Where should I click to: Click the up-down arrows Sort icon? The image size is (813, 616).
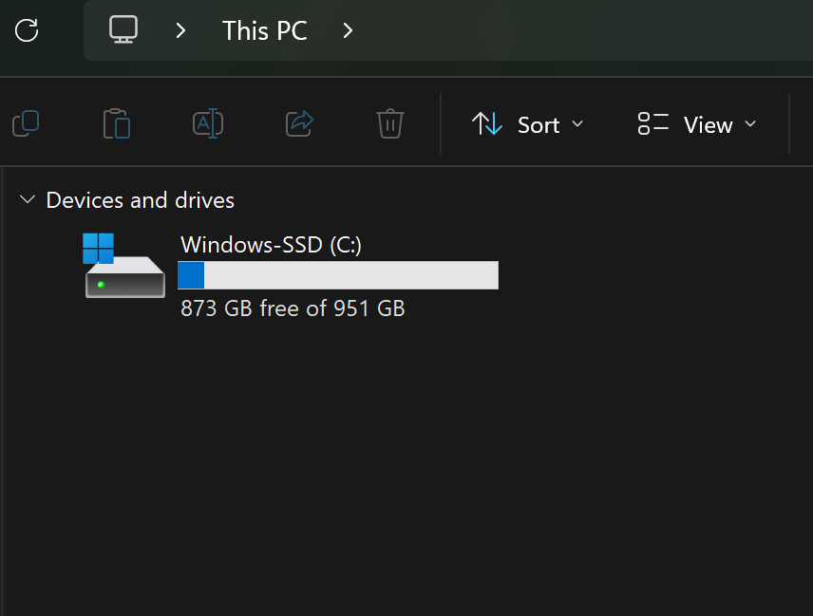pos(487,123)
